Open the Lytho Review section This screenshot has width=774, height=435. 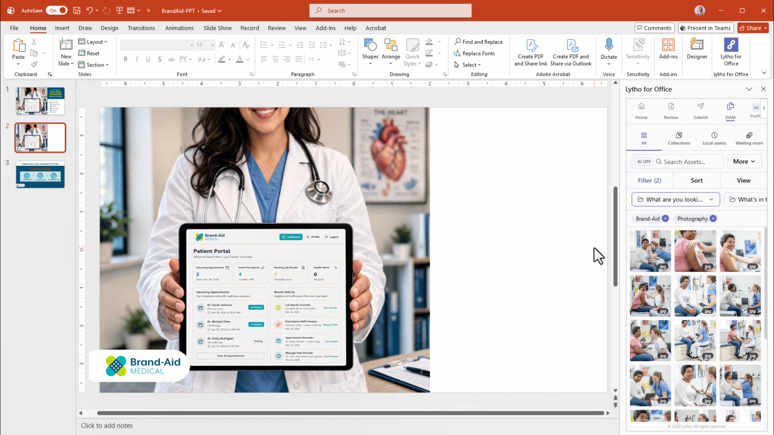[x=671, y=111]
